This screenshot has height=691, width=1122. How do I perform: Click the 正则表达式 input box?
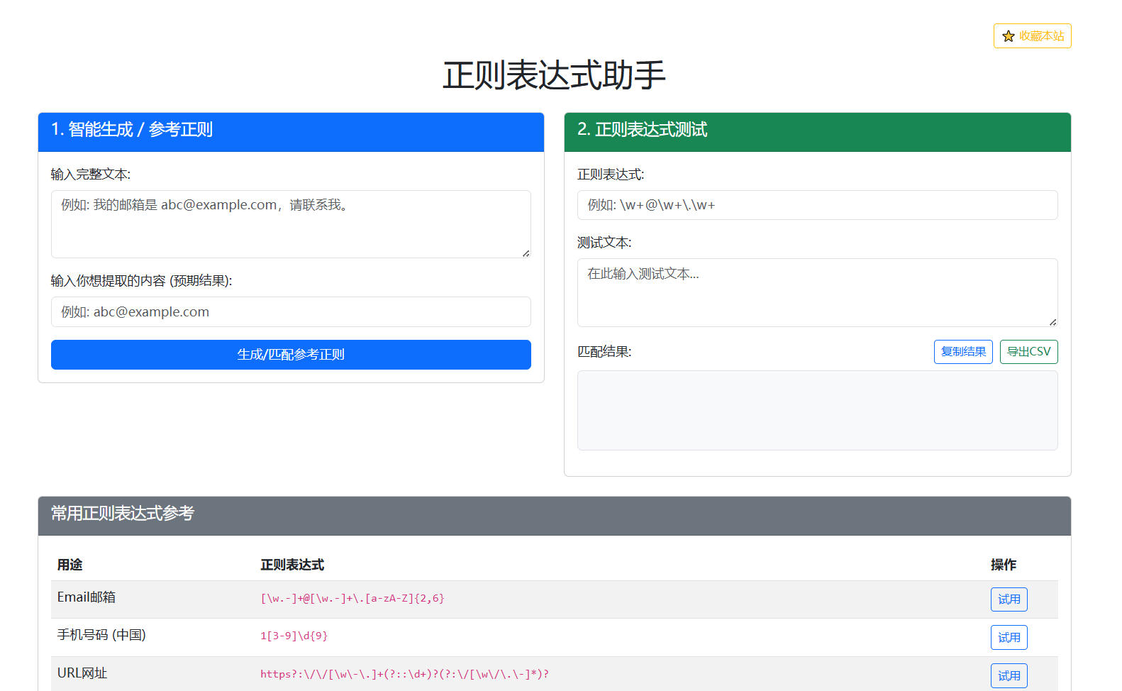coord(817,205)
